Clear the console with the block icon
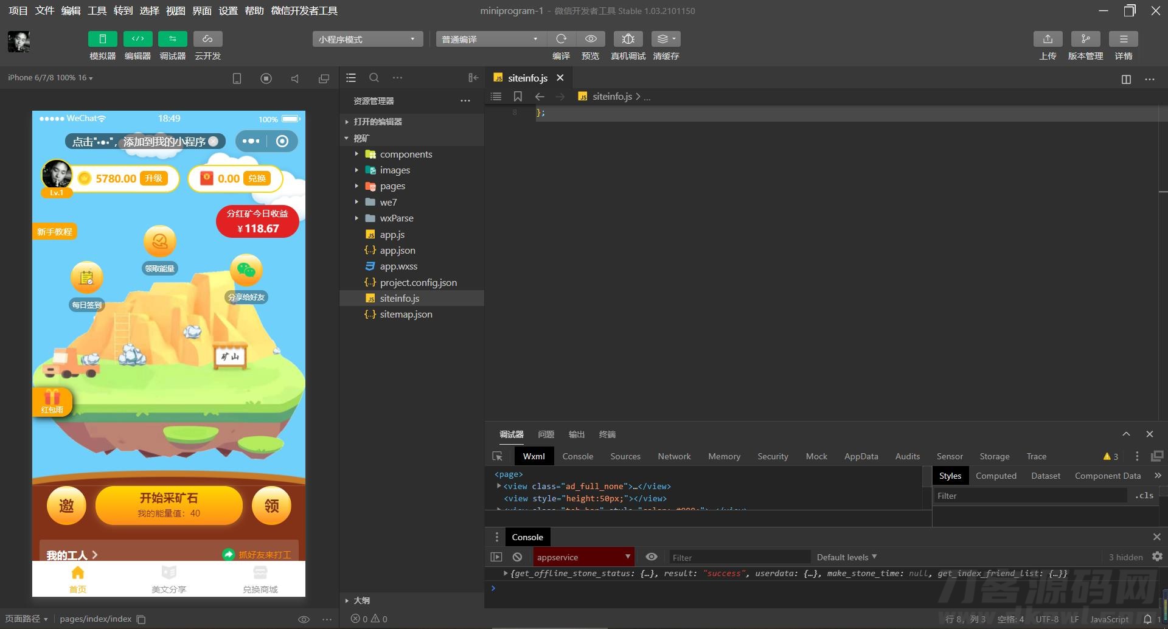 517,557
